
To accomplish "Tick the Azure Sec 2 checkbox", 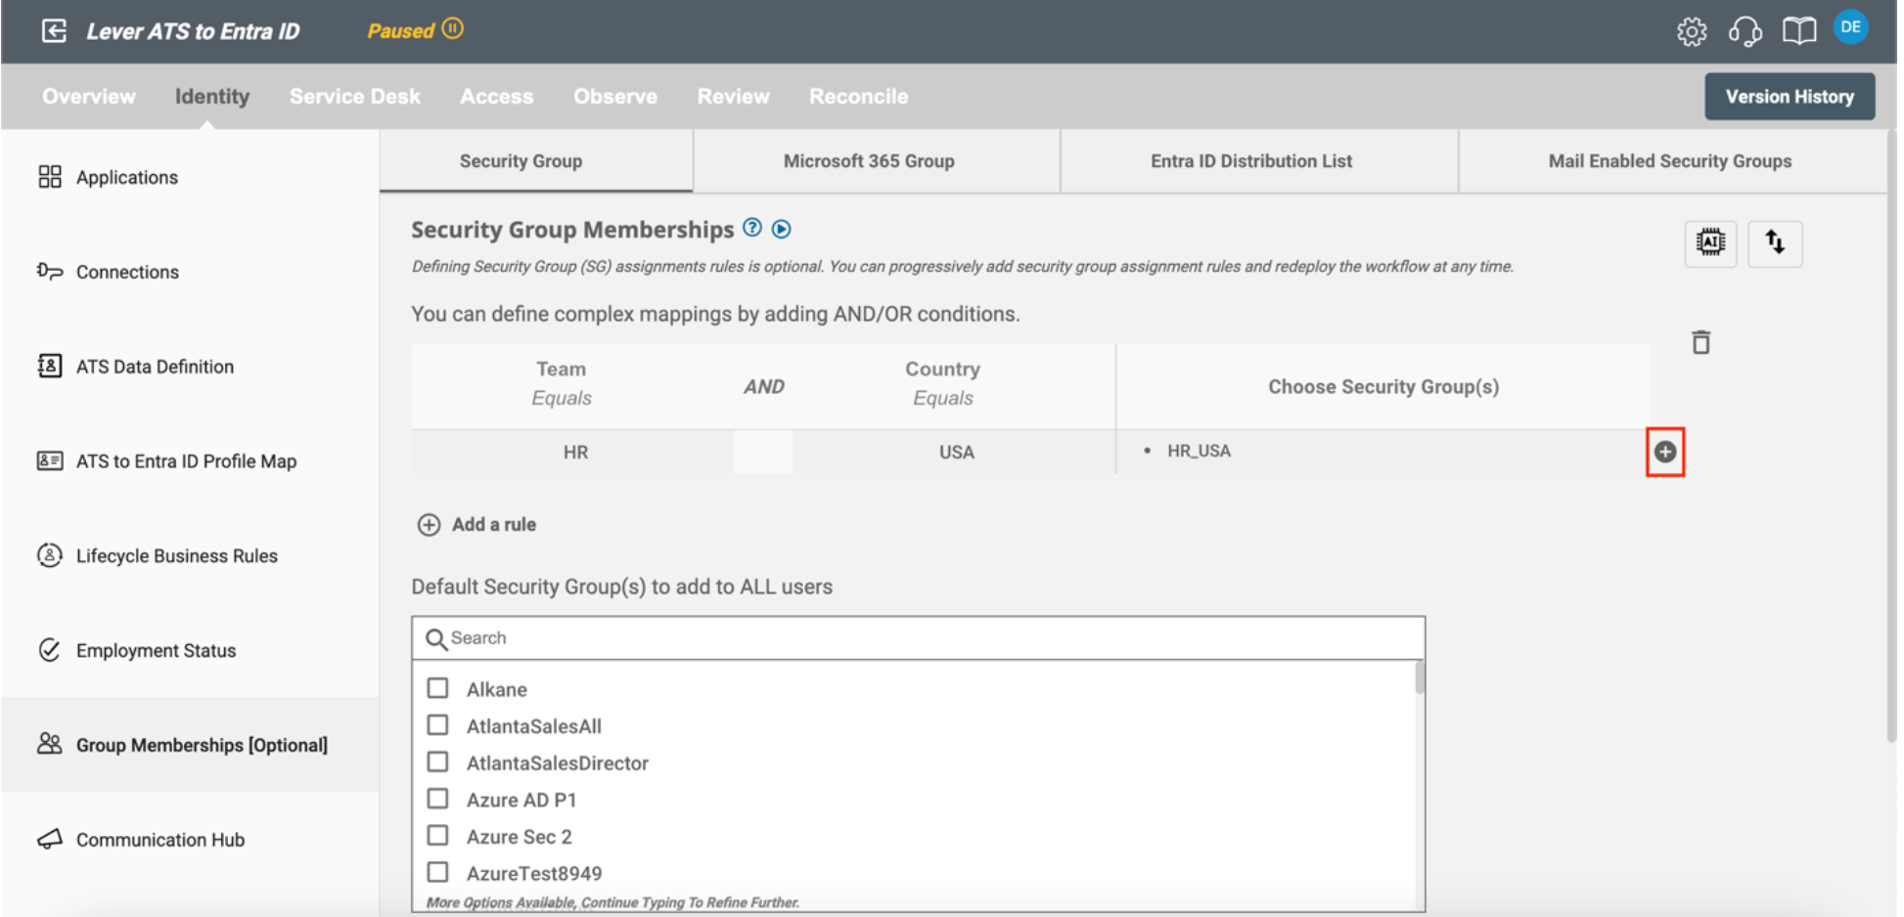I will (x=438, y=836).
